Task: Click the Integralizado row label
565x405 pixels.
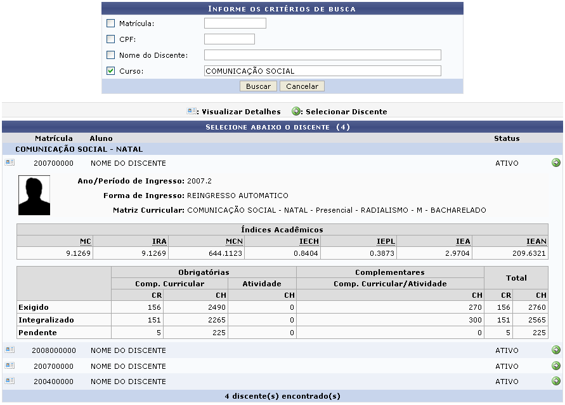Action: [46, 320]
